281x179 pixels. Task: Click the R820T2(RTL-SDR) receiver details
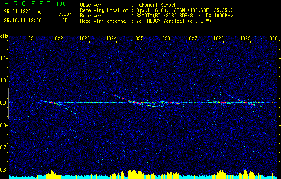(185, 16)
